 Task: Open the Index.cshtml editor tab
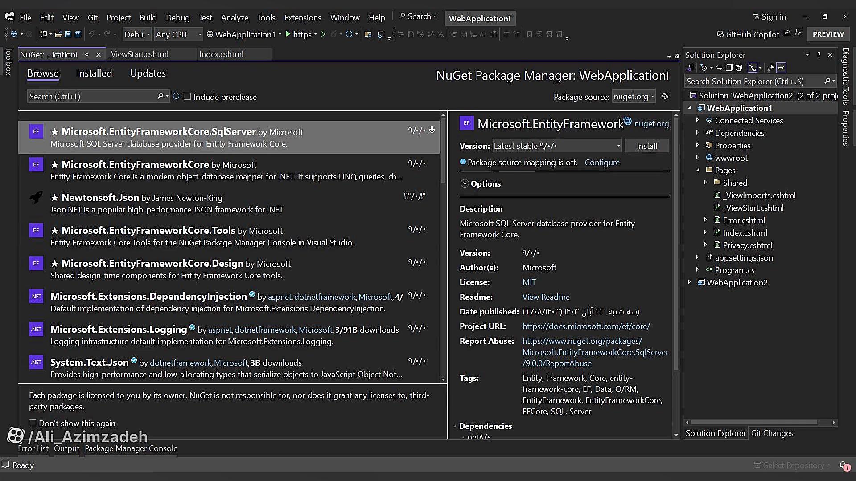(x=222, y=54)
